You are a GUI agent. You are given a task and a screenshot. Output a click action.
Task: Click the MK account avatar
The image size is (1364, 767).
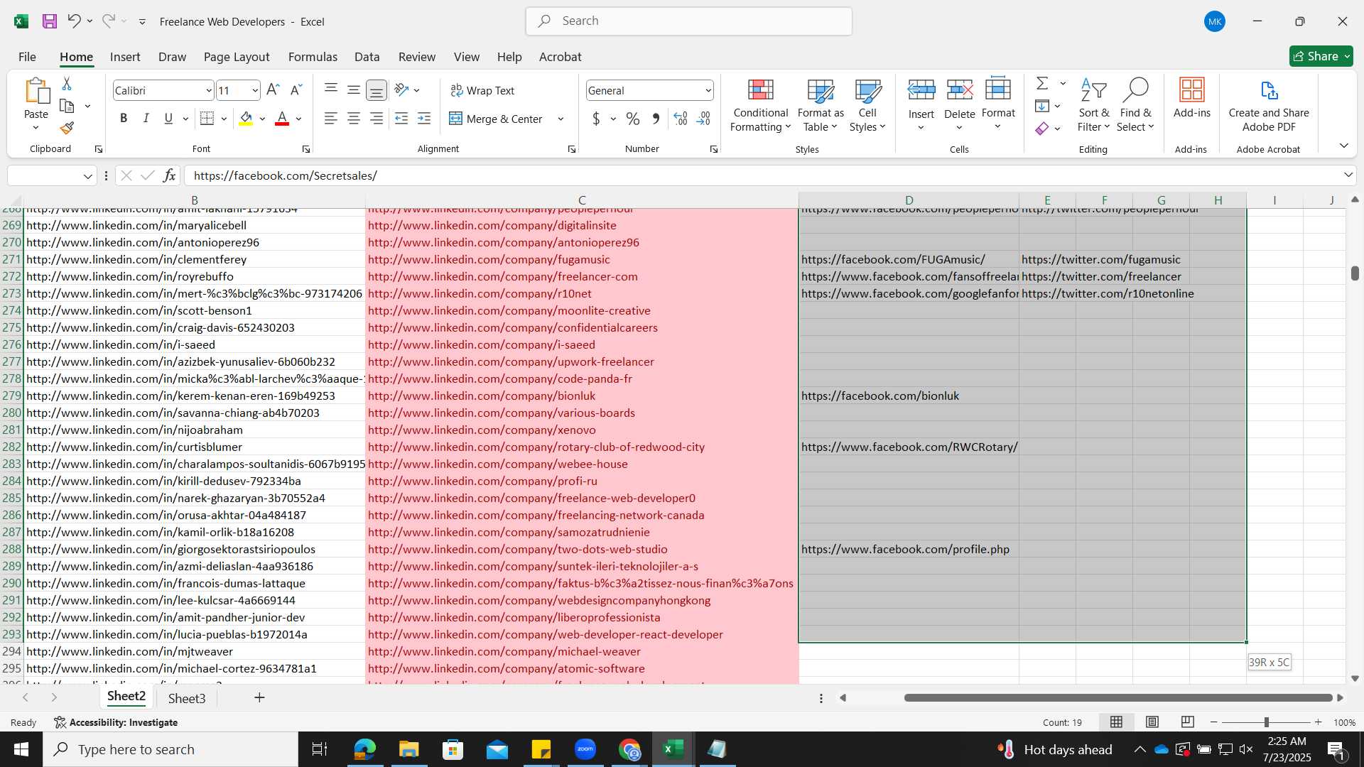1215,21
